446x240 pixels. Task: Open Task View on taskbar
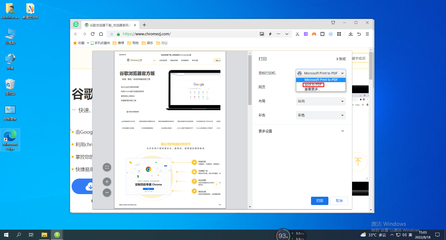pos(31,235)
